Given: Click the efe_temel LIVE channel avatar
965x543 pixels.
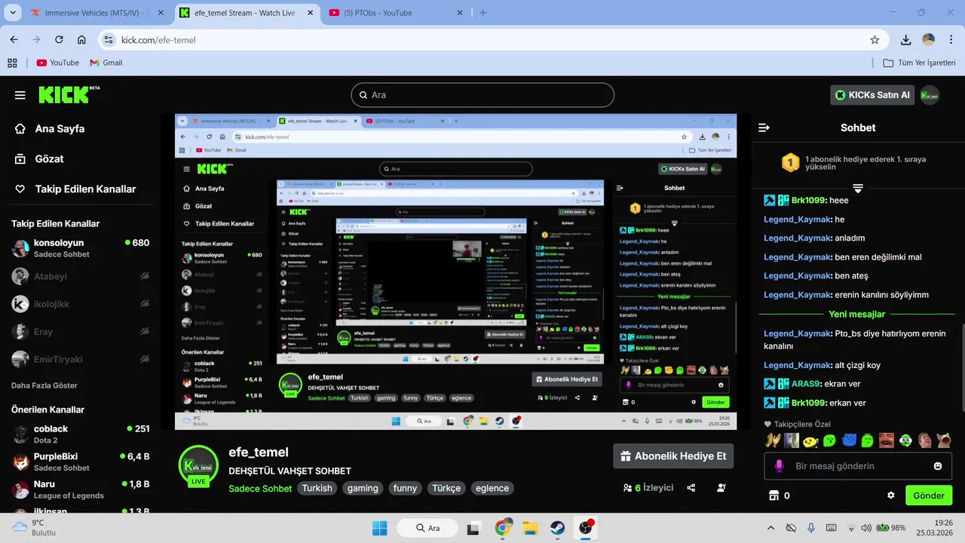Looking at the screenshot, I should [x=198, y=466].
